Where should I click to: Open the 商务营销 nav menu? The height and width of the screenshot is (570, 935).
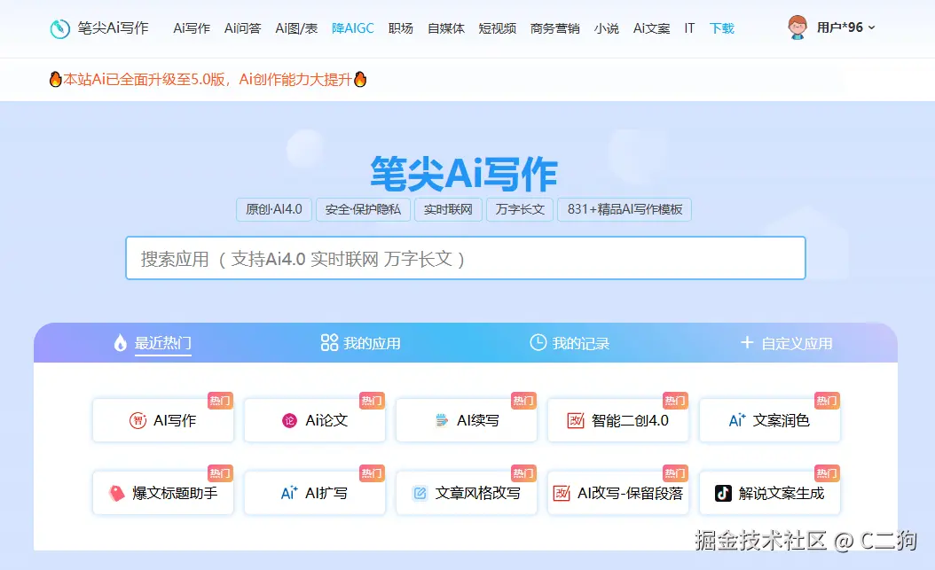(x=554, y=28)
